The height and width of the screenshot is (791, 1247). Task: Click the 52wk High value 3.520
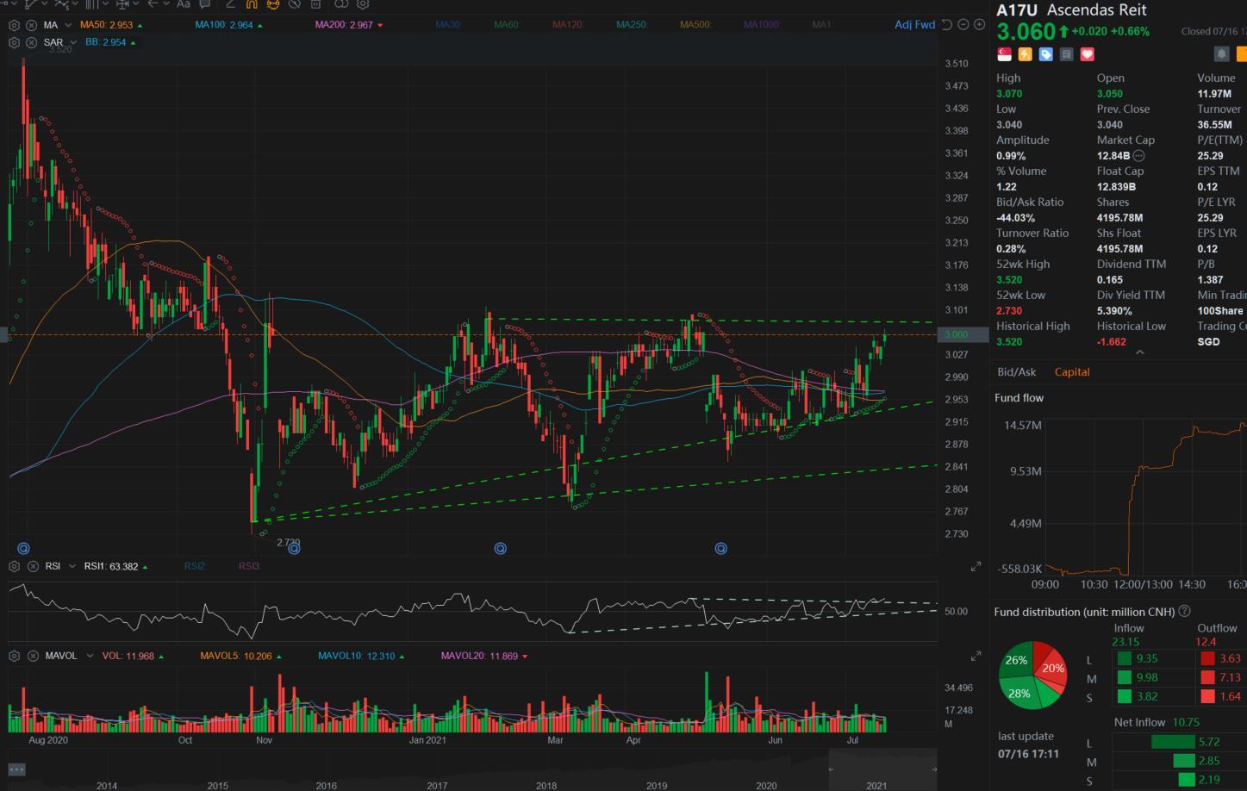point(1009,280)
